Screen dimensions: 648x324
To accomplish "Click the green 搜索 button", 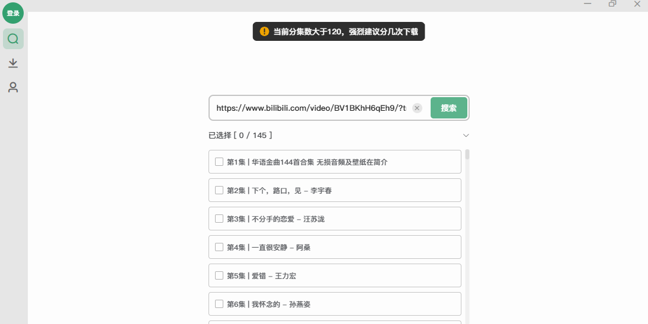I will [449, 108].
